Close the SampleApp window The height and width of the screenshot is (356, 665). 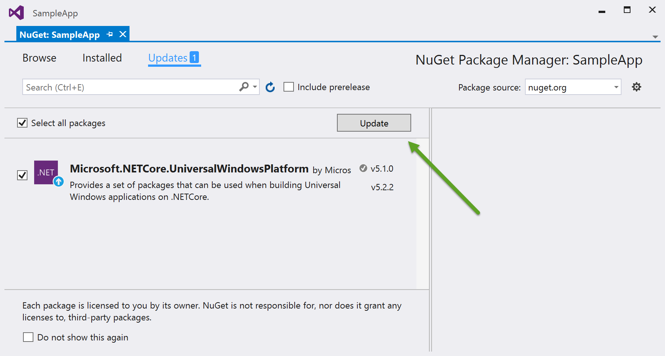652,10
